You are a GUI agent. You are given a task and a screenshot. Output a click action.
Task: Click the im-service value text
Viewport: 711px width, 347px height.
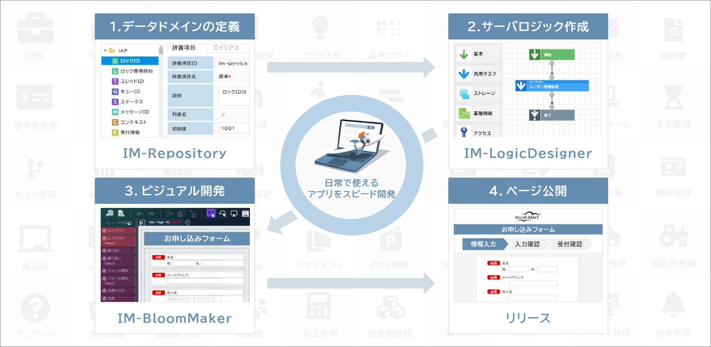(234, 63)
